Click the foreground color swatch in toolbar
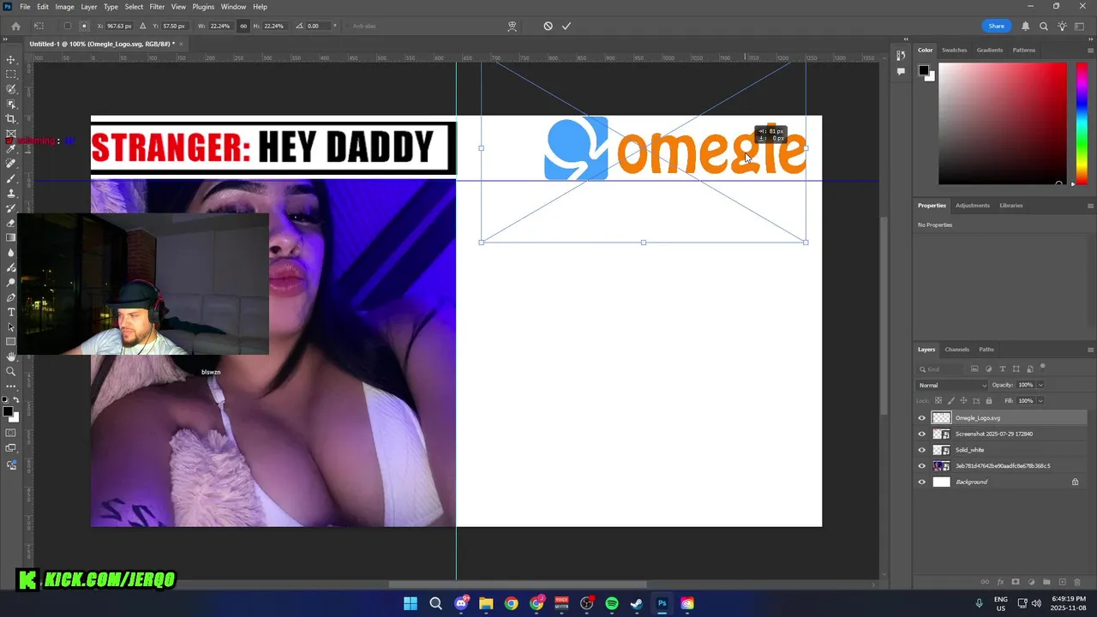 (x=8, y=412)
